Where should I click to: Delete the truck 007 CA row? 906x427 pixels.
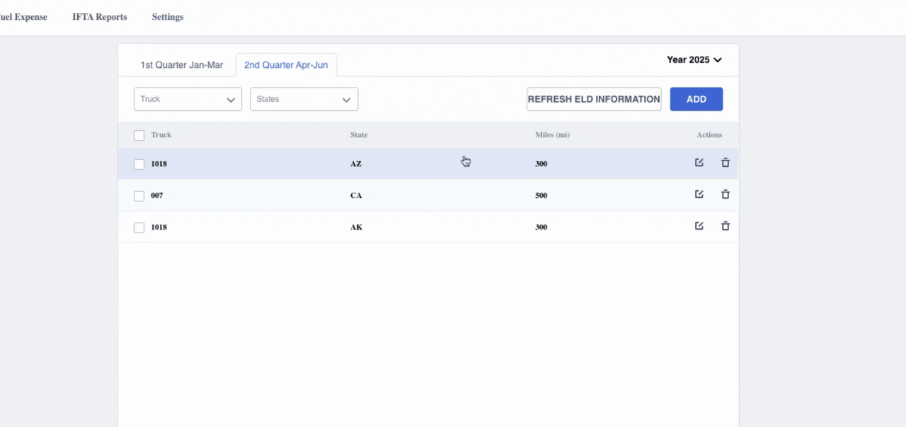tap(725, 194)
